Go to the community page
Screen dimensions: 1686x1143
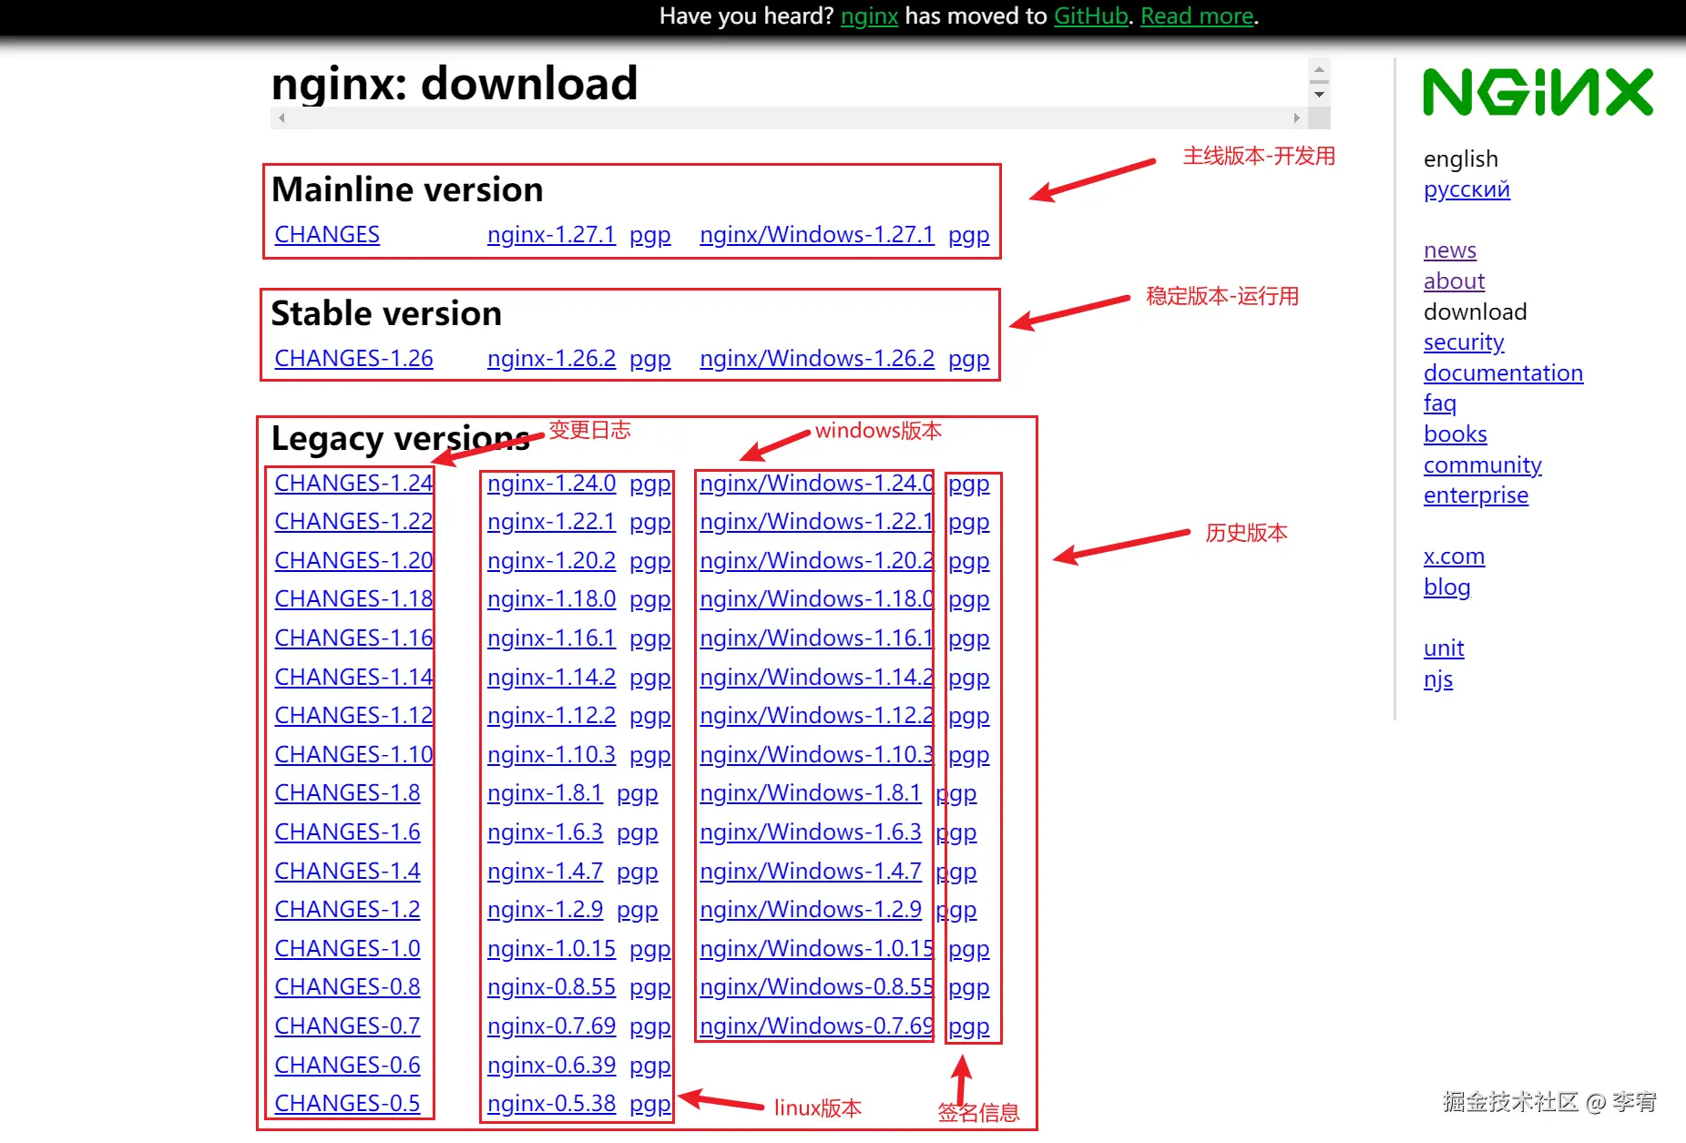coord(1483,465)
